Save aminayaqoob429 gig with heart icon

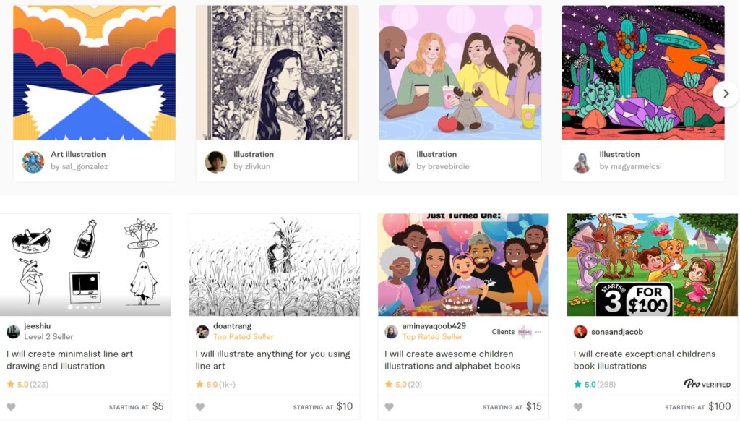tap(389, 407)
